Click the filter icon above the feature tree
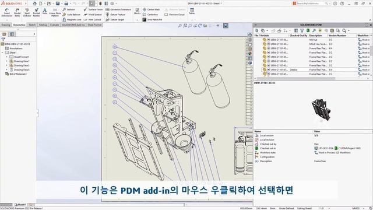Image resolution: width=373 pixels, height=210 pixels. 3,39
